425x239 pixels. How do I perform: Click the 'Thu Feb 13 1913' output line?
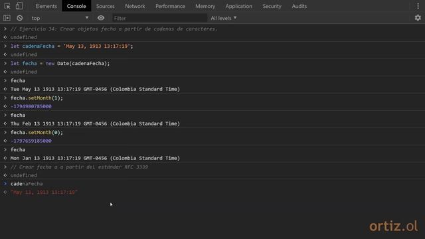click(x=95, y=123)
